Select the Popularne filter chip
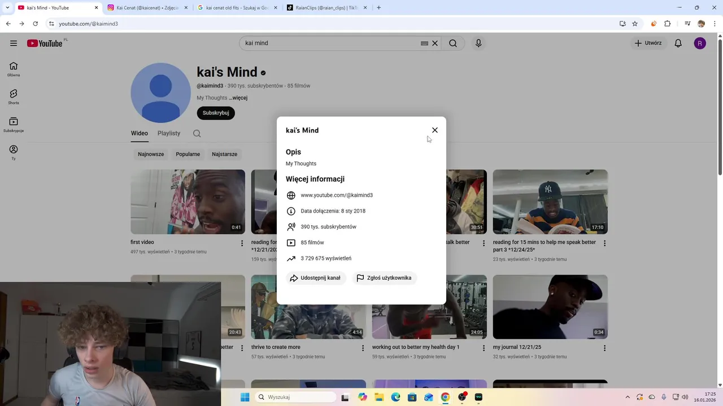 point(188,154)
